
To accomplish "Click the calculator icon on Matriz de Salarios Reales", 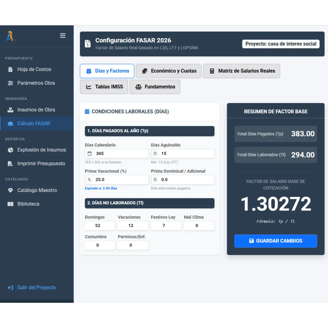I will pyautogui.click(x=212, y=71).
